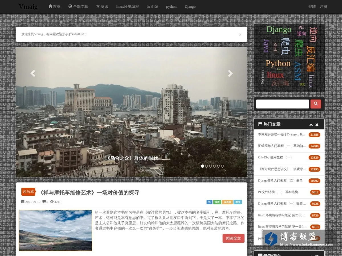Click the OllyDbg tag in tag cloud
This screenshot has width=342, height=256.
point(263,77)
